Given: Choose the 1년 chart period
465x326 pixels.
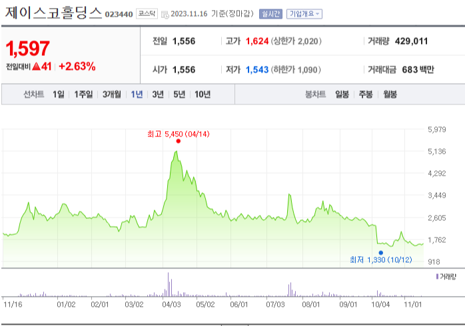Looking at the screenshot, I should point(137,94).
